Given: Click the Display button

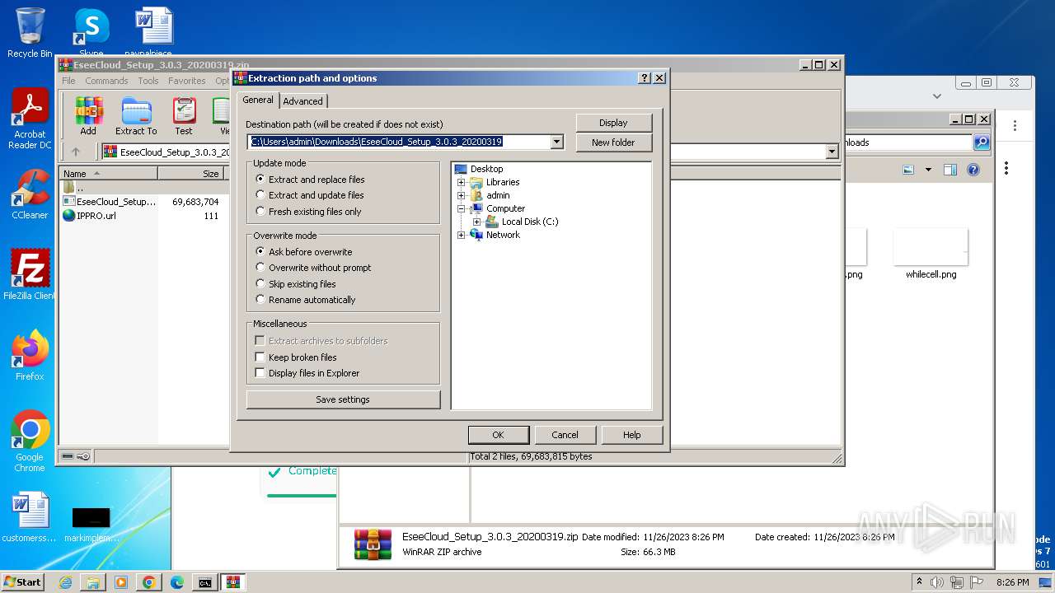Looking at the screenshot, I should tap(613, 123).
